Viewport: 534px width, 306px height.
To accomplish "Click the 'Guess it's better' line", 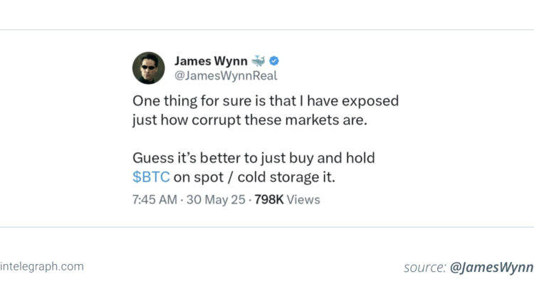I will [253, 158].
